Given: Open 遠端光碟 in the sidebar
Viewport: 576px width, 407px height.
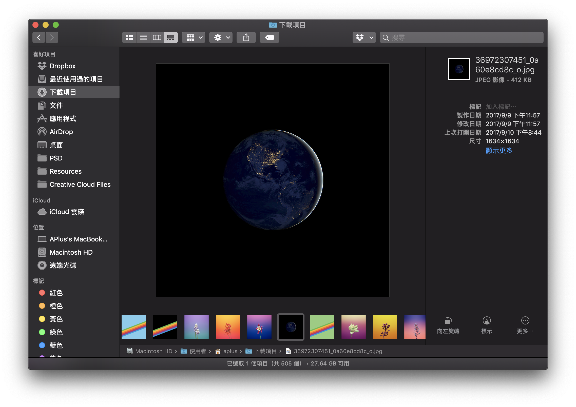Looking at the screenshot, I should [74, 266].
